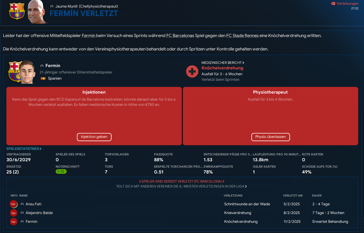The image size is (364, 233).
Task: Click the Ver injury badge beside Ansu Fati
Action: click(14, 204)
